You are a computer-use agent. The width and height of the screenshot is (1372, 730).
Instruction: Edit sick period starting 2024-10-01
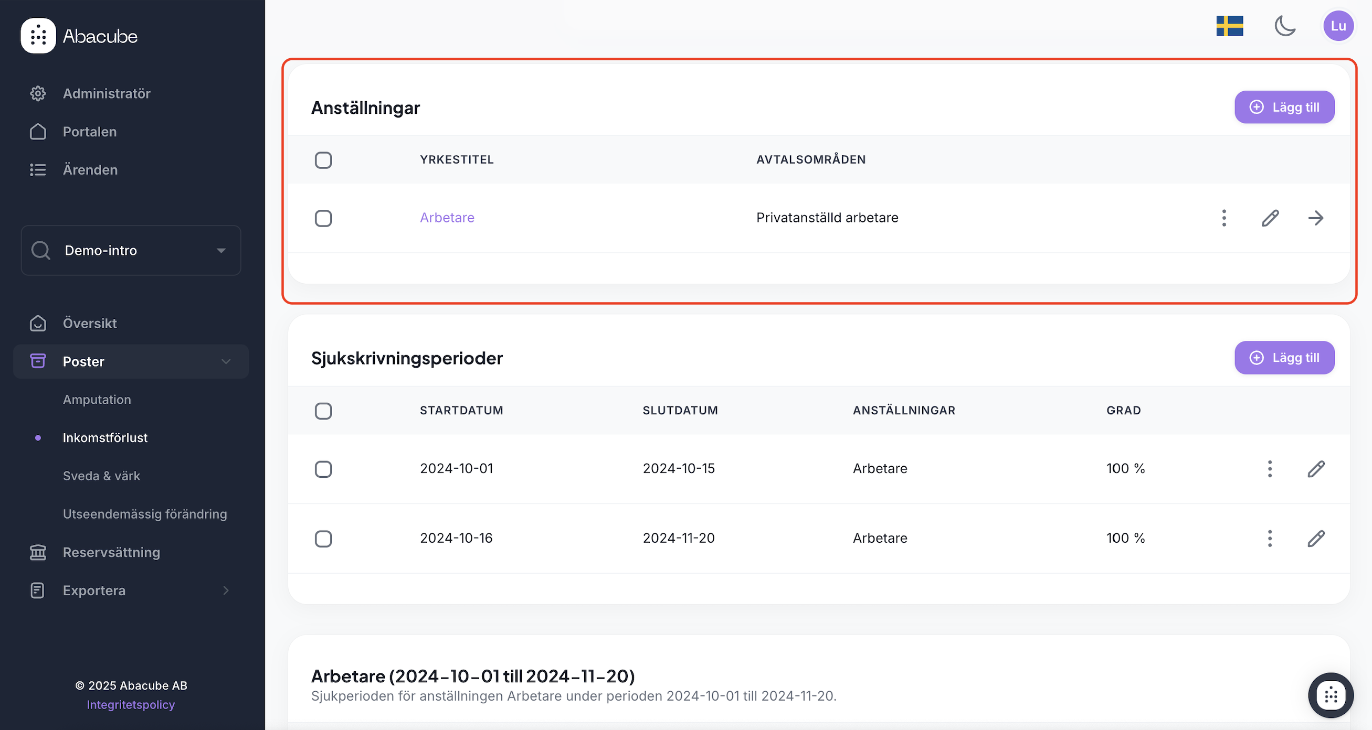[x=1315, y=469]
